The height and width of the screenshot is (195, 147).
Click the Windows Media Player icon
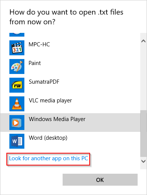(17, 123)
